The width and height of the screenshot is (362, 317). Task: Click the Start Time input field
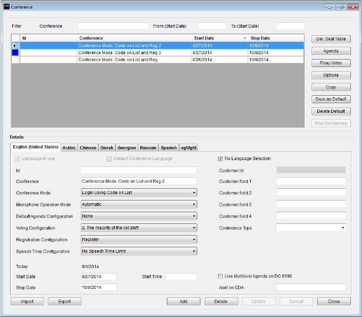[181, 277]
